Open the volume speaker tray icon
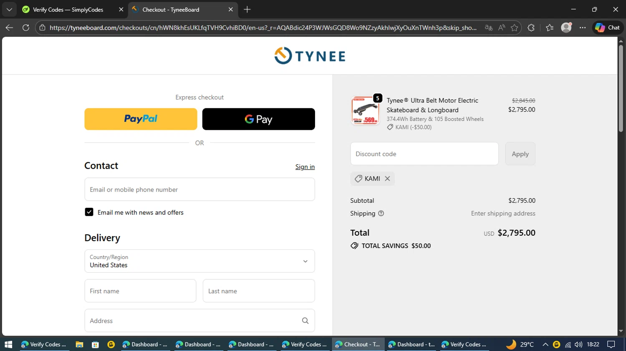This screenshot has width=626, height=351. (578, 344)
